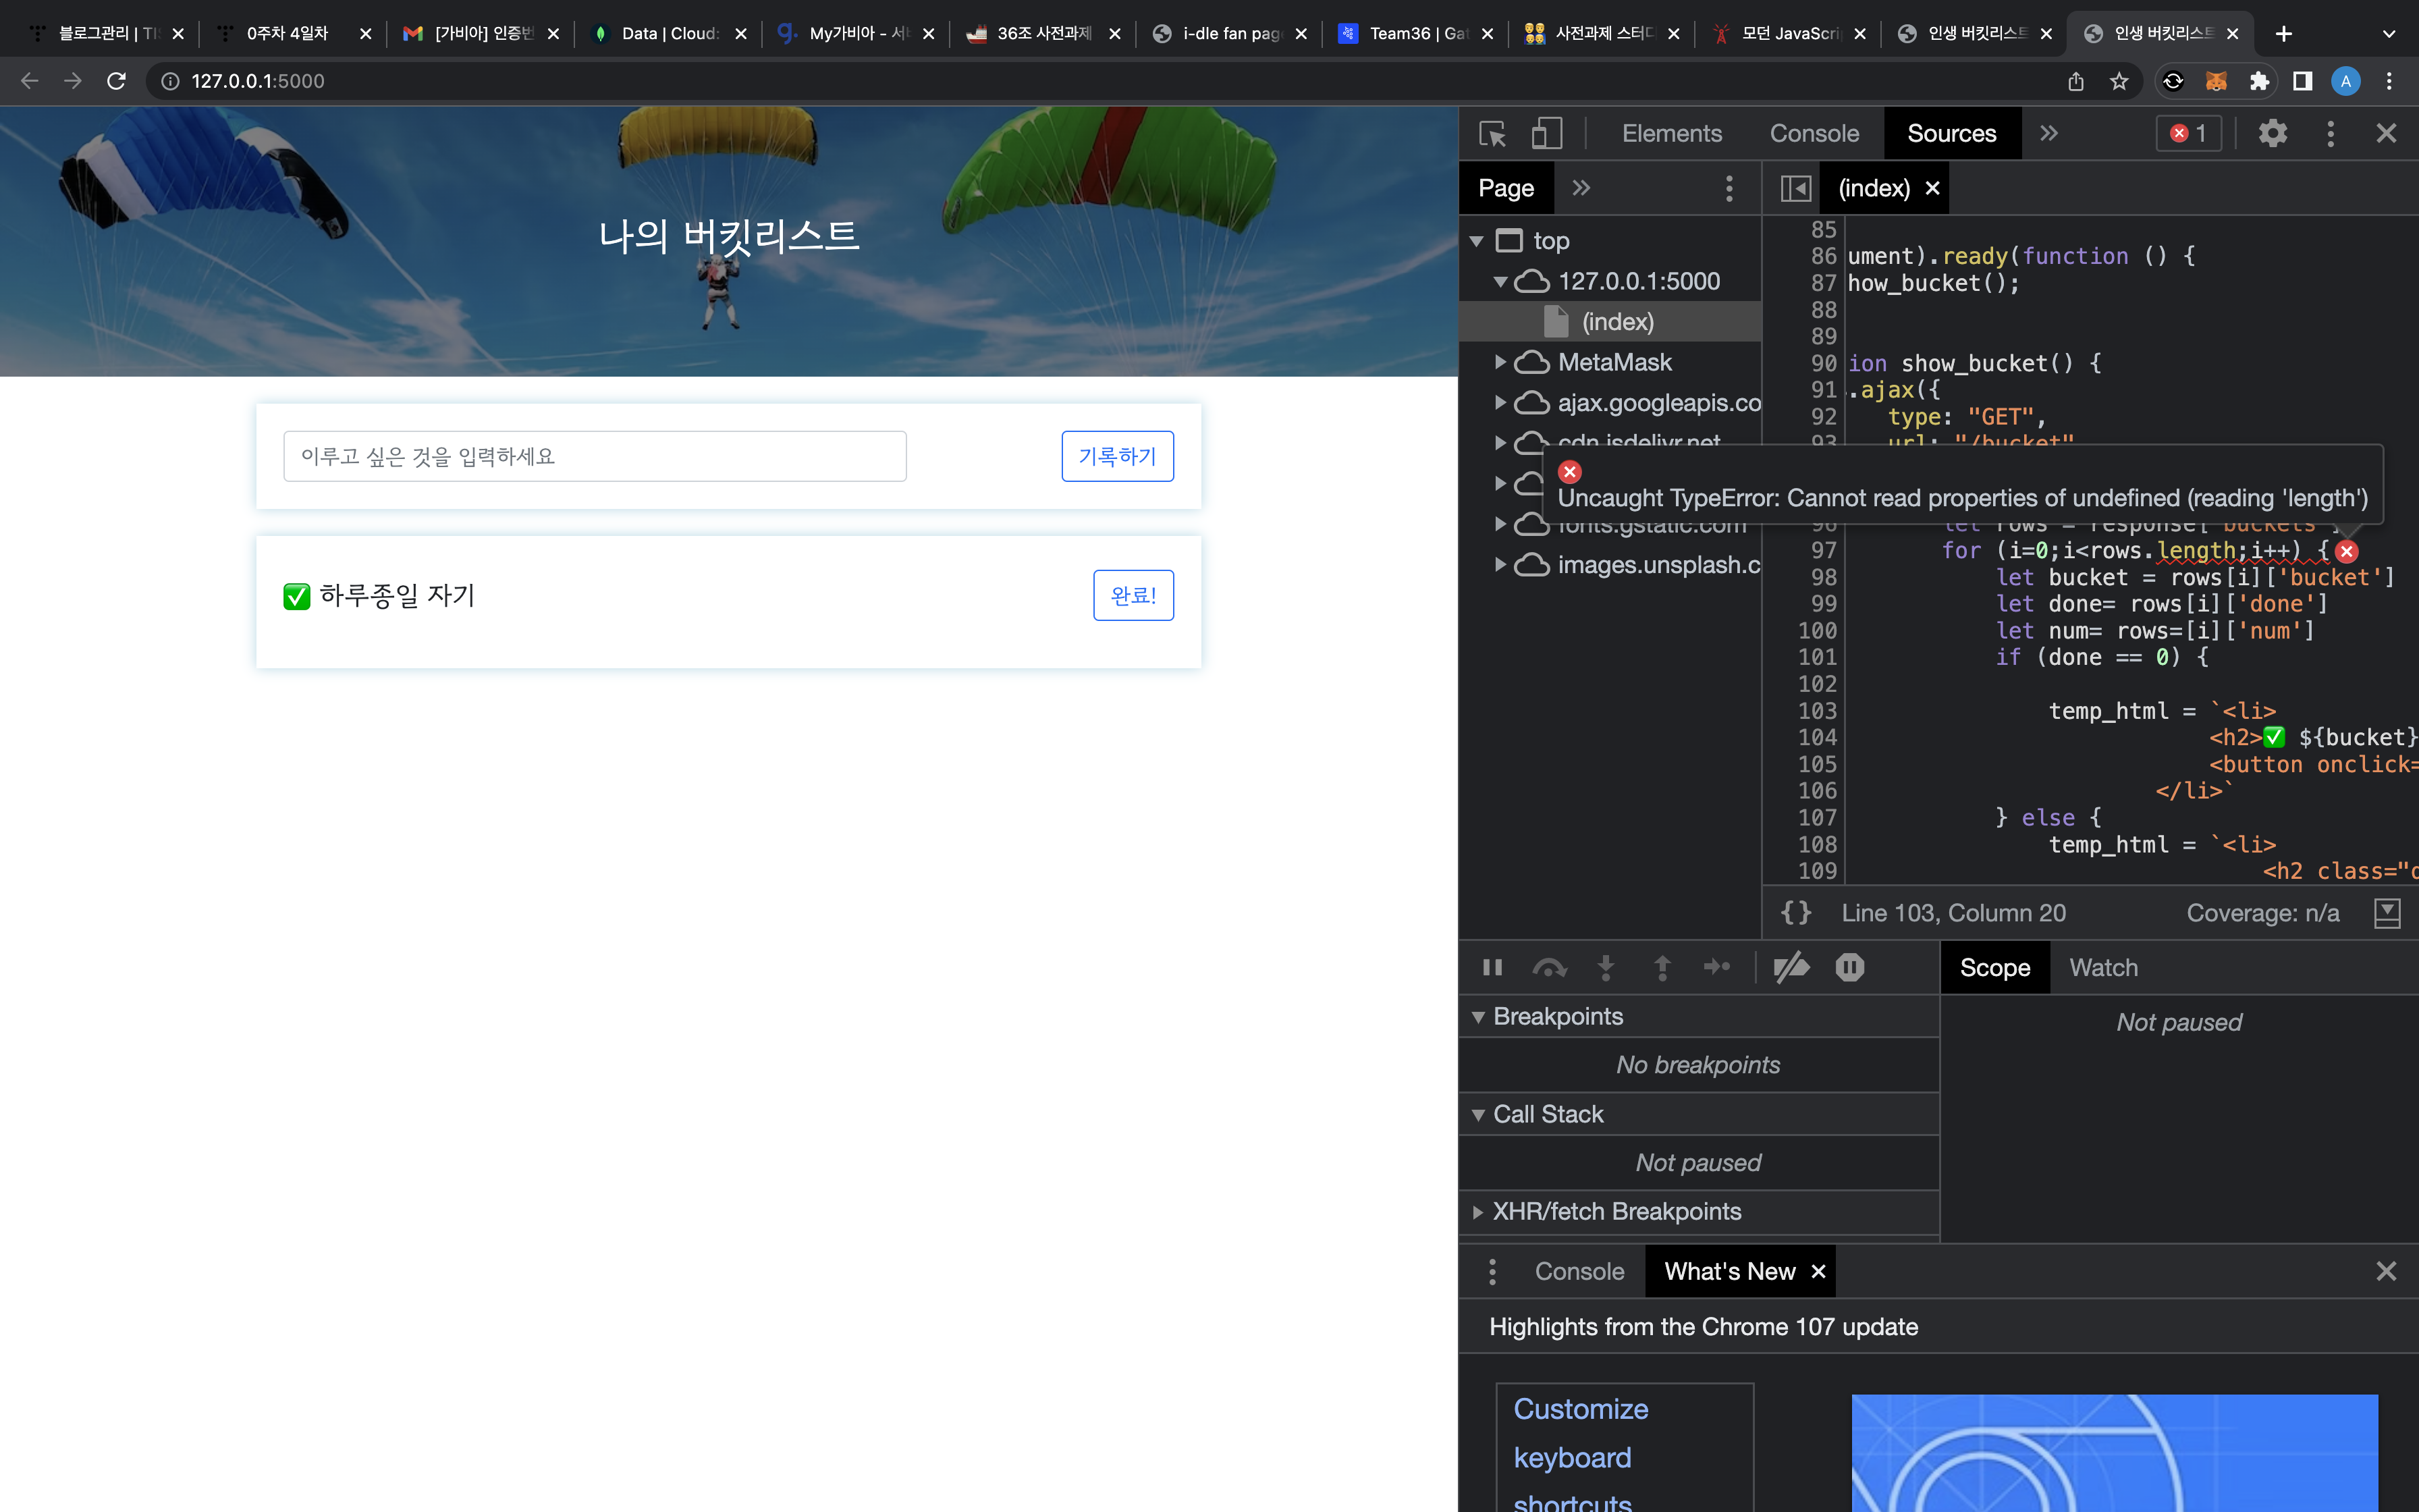Switch to the Team36 browser tab

pos(1415,34)
